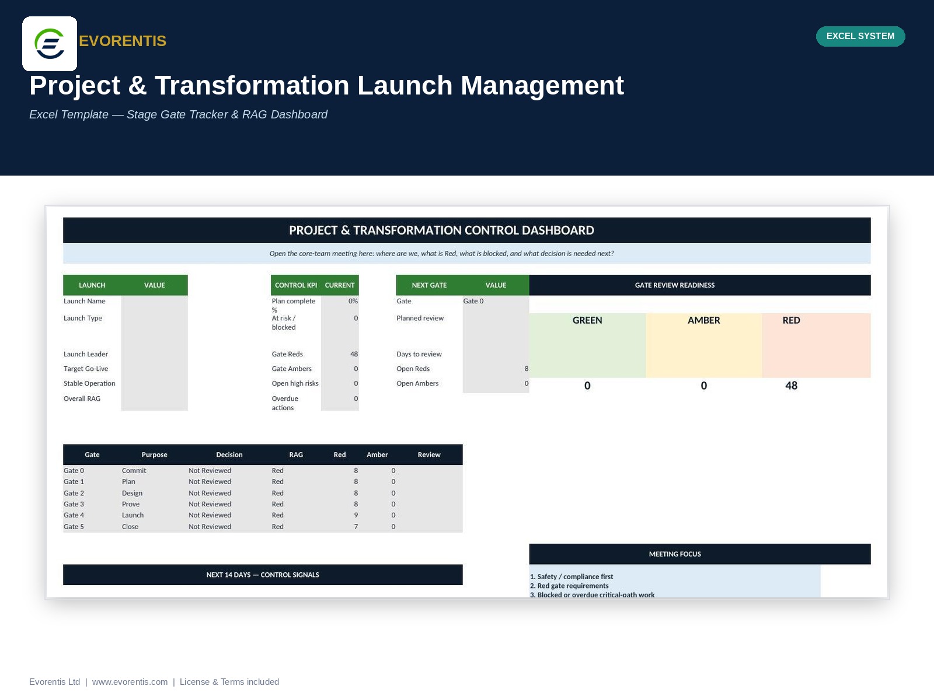Select the Plan complete % value 0%
The width and height of the screenshot is (934, 700).
353,302
